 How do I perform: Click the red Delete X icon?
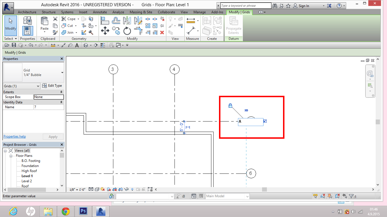[162, 32]
